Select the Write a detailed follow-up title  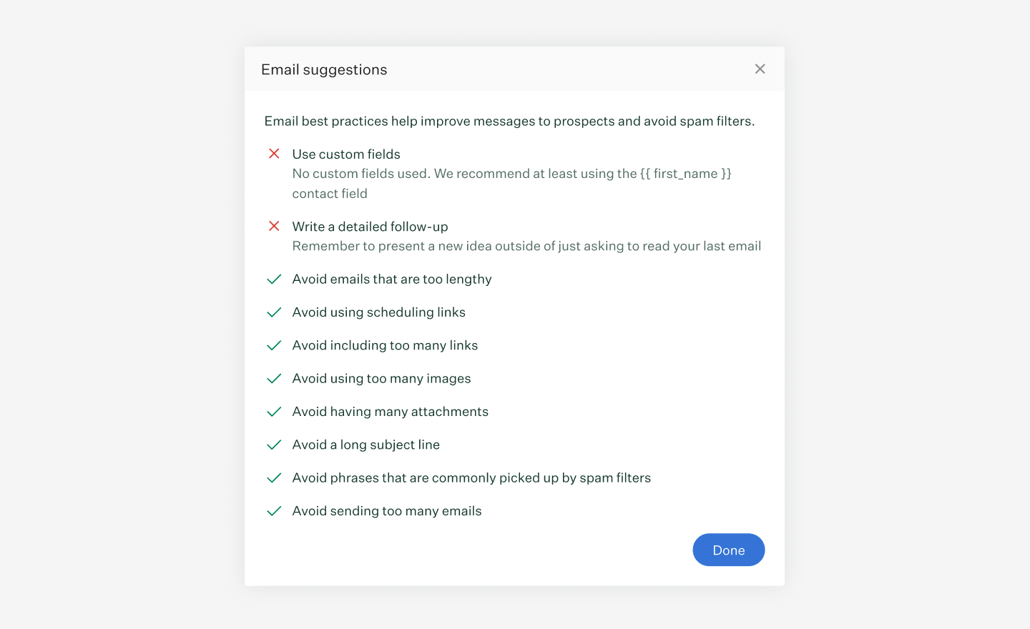point(370,227)
